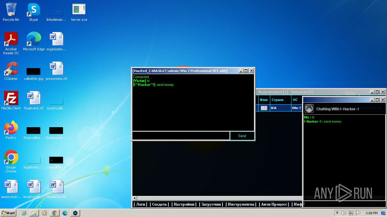Open the Анти Процесс menu item
This screenshot has height=217, width=387.
[274, 204]
